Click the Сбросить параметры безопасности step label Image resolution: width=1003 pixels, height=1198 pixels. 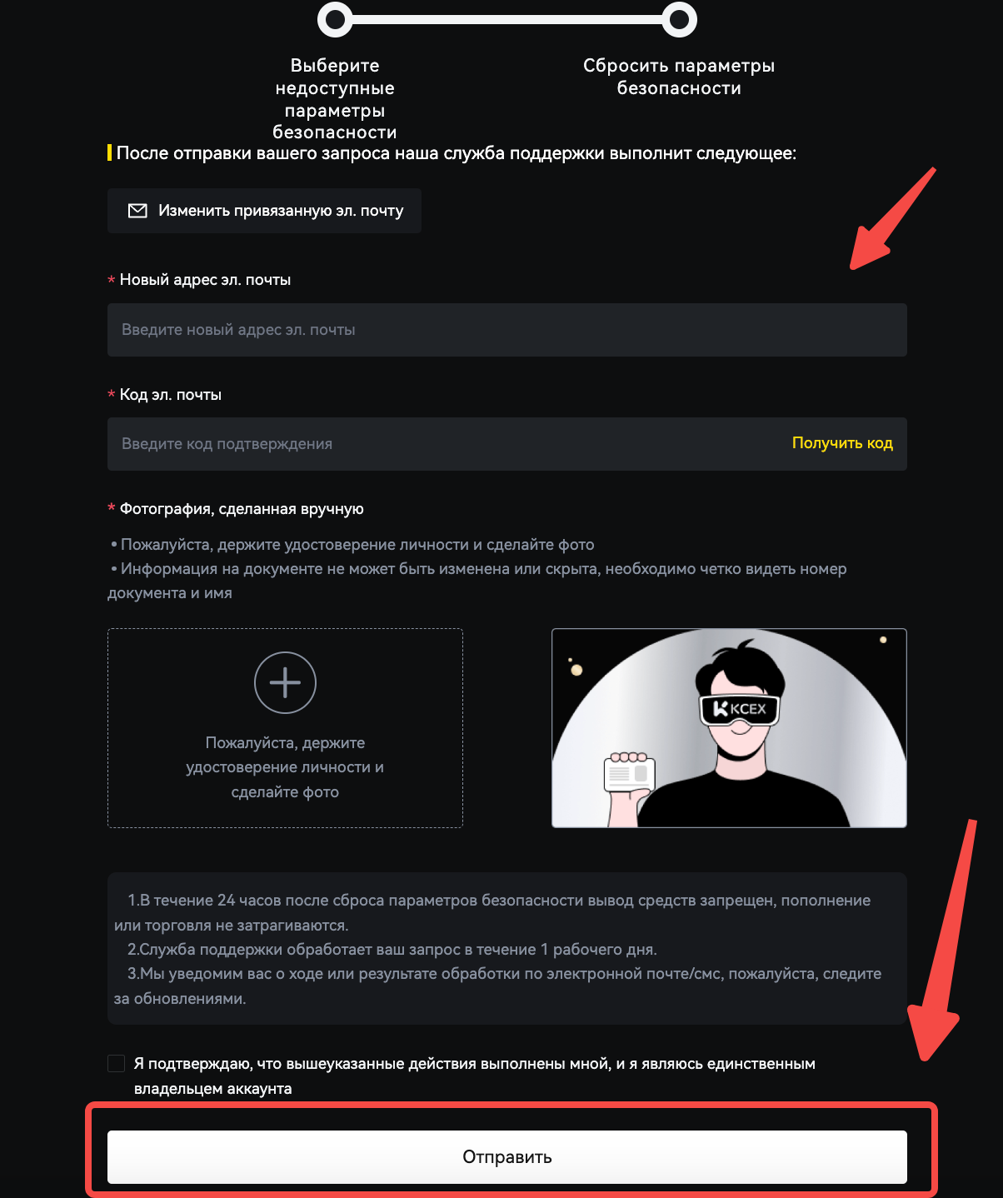tap(679, 77)
